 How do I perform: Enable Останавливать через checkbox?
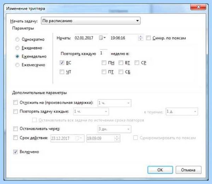click(16, 129)
